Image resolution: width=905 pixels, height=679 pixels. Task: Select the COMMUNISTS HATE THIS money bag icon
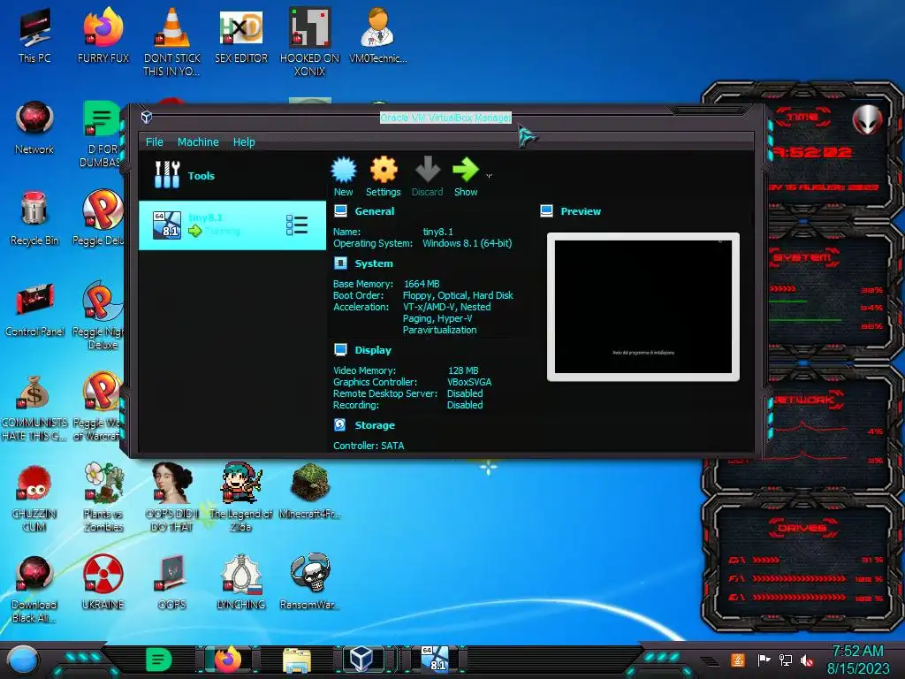[34, 407]
